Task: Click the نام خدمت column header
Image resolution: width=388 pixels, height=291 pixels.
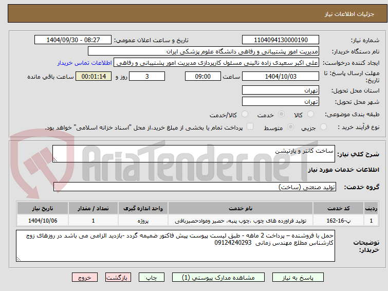Action: (241, 208)
